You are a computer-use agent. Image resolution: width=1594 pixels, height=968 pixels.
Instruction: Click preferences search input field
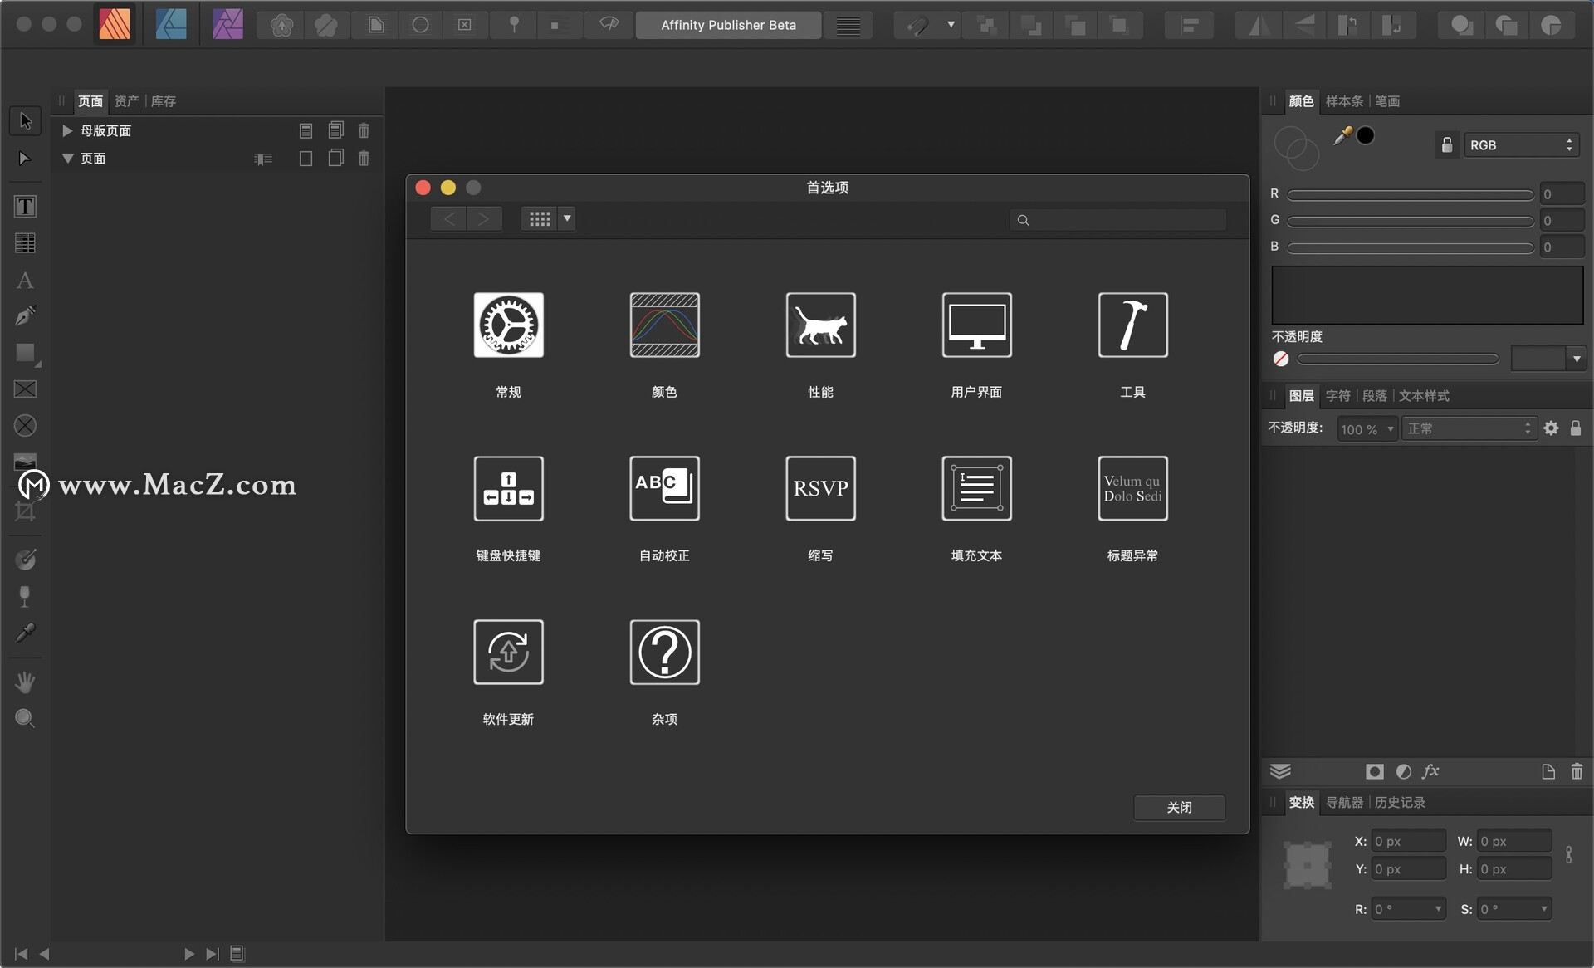1119,220
